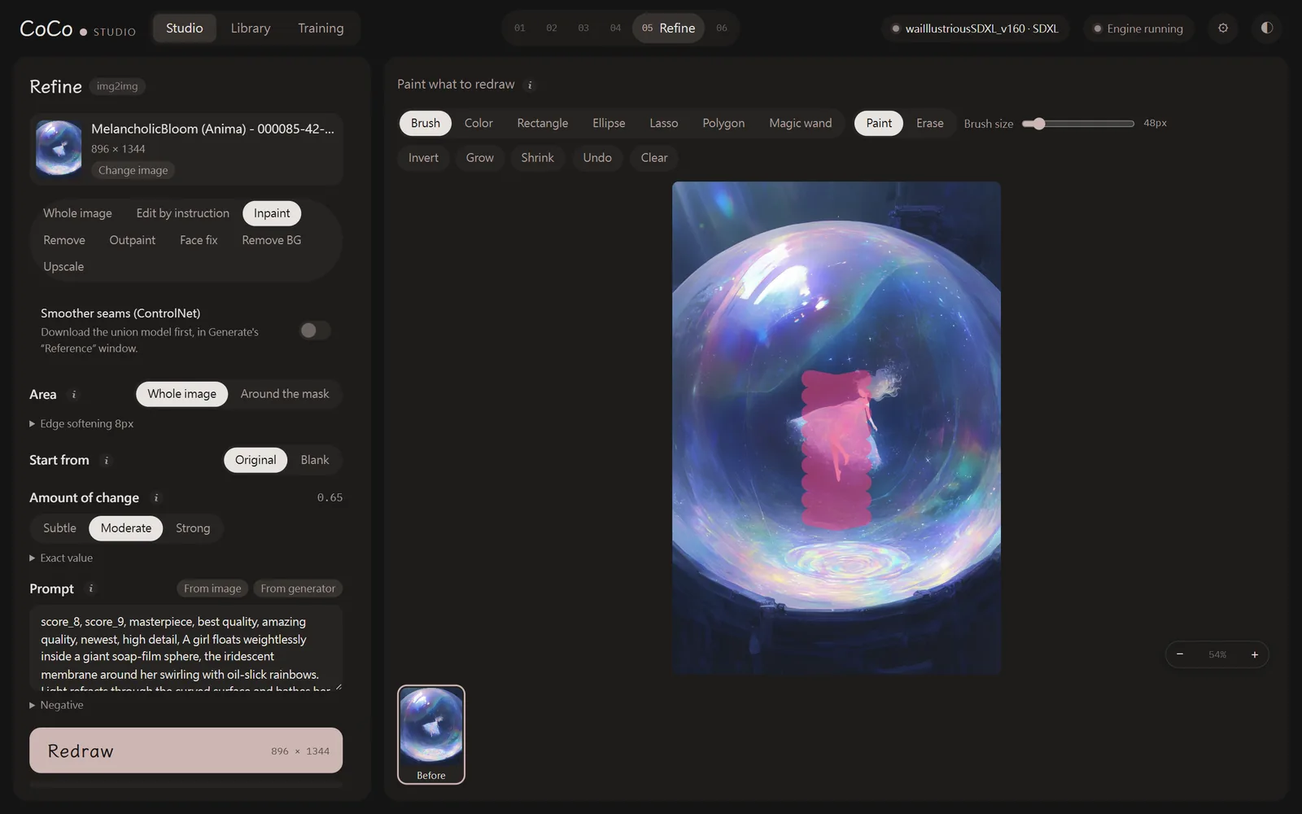Open the settings gear icon
Image resolution: width=1302 pixels, height=814 pixels.
[1223, 28]
